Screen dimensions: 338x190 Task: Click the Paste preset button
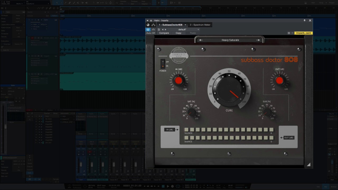pyautogui.click(x=193, y=33)
